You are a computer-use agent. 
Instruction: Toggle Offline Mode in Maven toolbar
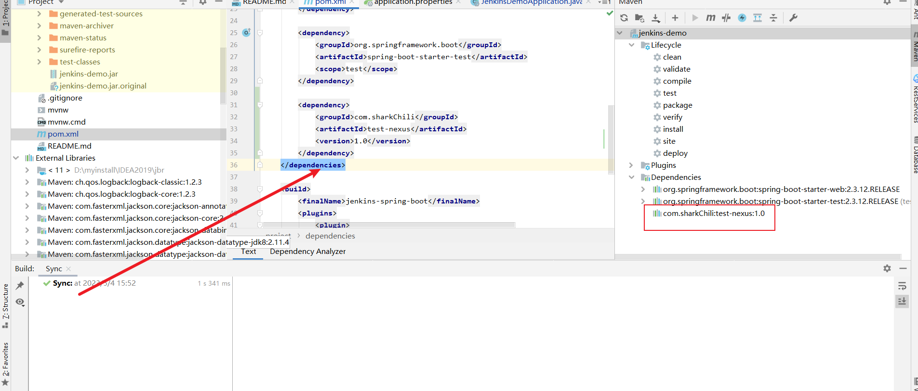(x=726, y=18)
